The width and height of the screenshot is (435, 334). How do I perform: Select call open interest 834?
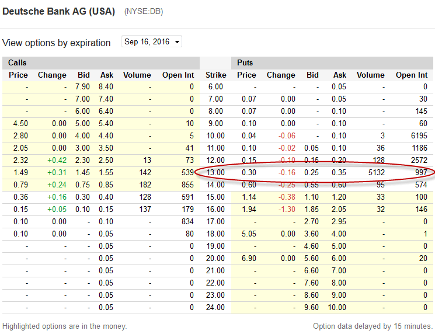187,222
